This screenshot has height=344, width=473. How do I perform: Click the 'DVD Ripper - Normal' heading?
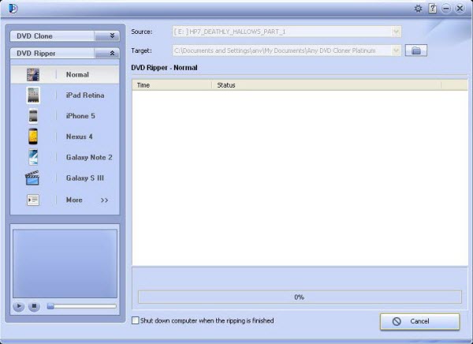point(164,68)
